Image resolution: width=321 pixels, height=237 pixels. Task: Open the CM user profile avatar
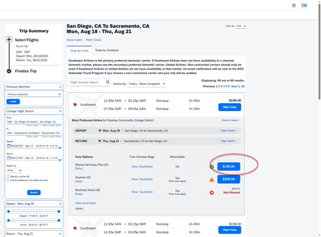coord(304,5)
